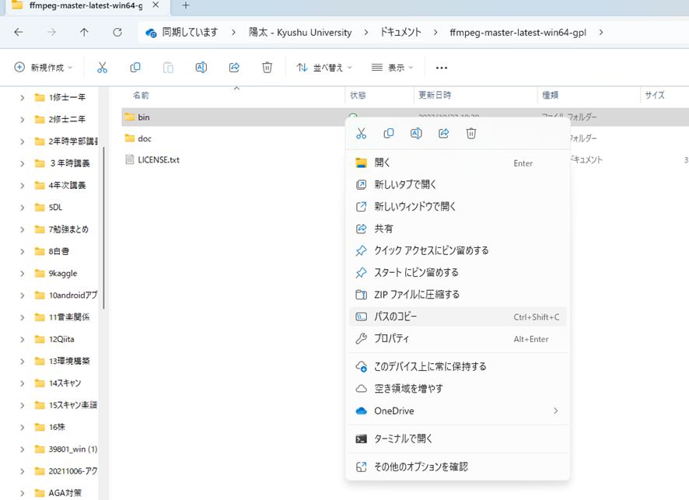
Task: Select AGA対策 in navigation tree
Action: coord(65,493)
